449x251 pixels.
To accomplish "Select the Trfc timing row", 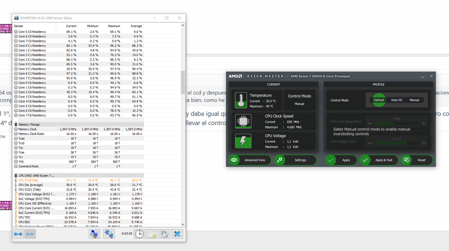I will pos(78,162).
